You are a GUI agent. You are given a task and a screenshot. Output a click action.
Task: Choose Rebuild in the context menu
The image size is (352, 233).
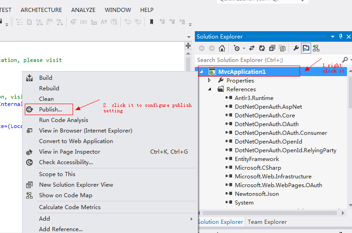pyautogui.click(x=49, y=88)
